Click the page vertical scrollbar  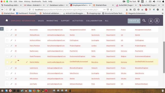click(x=164, y=57)
